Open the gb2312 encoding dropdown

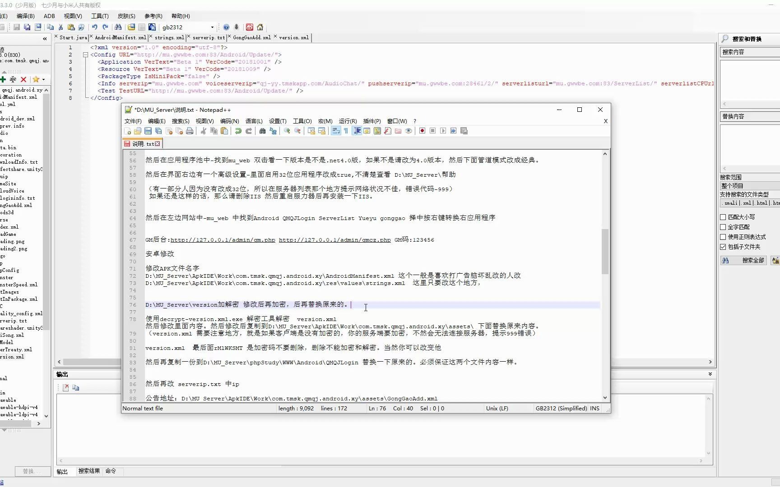(212, 27)
